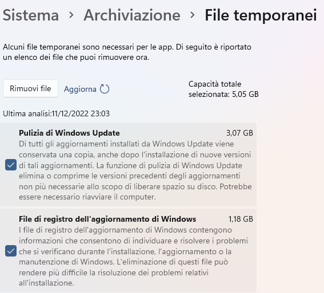Click chevron between Sistema and Archiviazione

click(x=71, y=15)
